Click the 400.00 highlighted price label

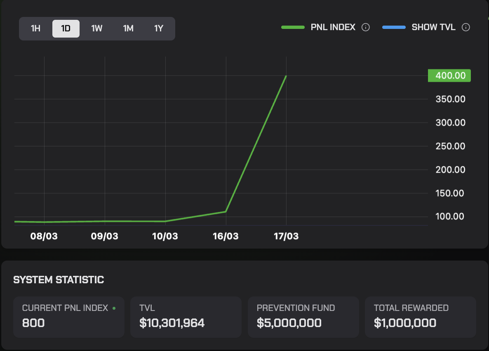click(x=449, y=76)
